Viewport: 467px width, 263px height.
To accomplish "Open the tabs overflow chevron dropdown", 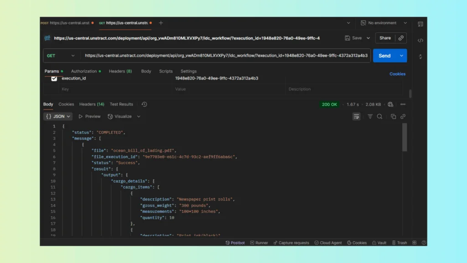I will 348,23.
